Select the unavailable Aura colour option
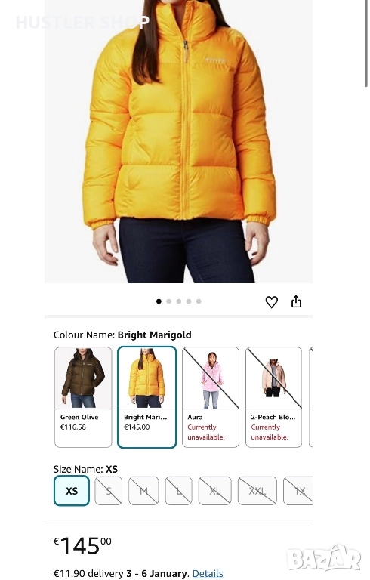 pos(211,397)
